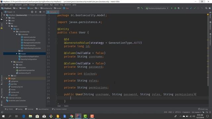Open Java Enterprise tool window
This screenshot has width=212, height=119.
coord(42,109)
